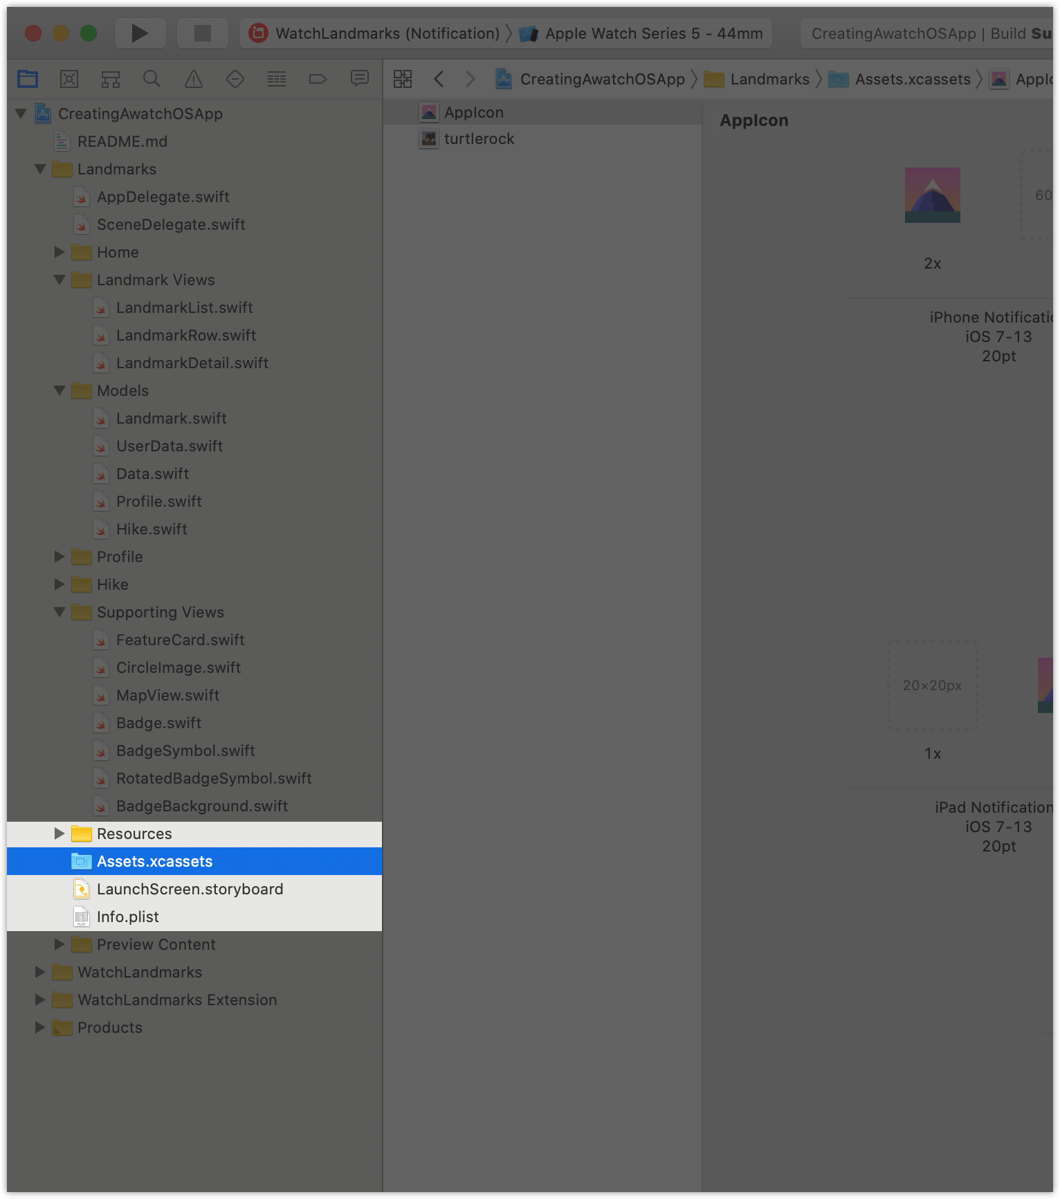The image size is (1060, 1199).
Task: Open the Issue navigator warning icon
Action: [194, 79]
